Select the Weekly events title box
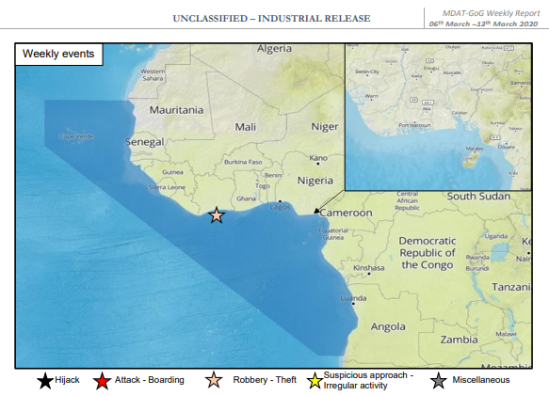 (x=58, y=55)
